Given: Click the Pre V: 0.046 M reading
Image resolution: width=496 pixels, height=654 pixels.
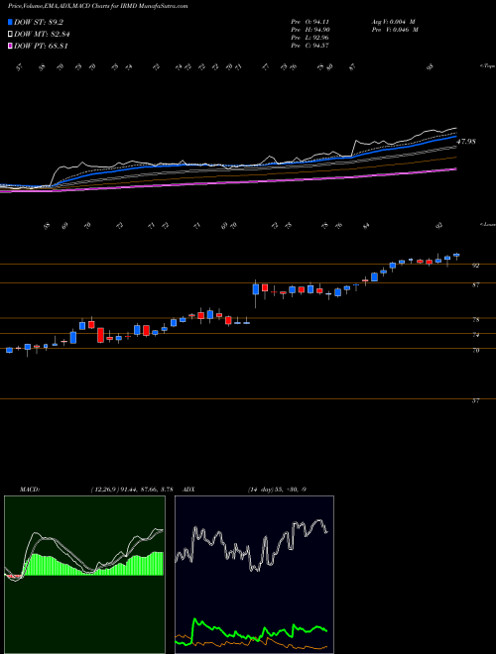Looking at the screenshot, I should click(x=395, y=30).
